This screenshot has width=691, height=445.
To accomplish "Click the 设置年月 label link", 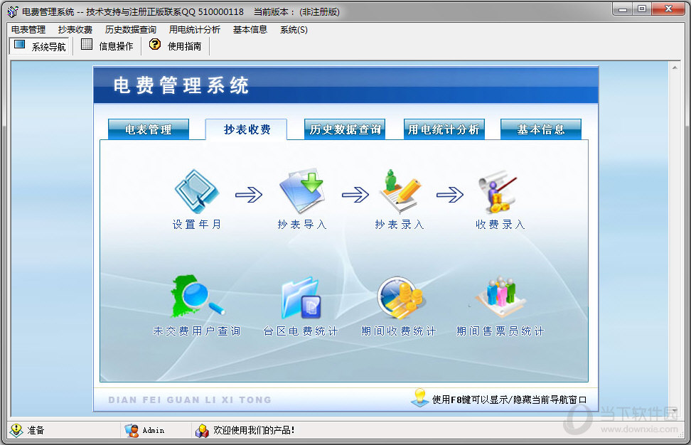I will [196, 225].
